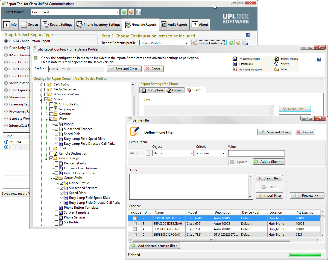The height and width of the screenshot is (260, 328).
Task: Tick the Include checkbox for SEPE8B748EDC7C2
Action: pyautogui.click(x=135, y=218)
